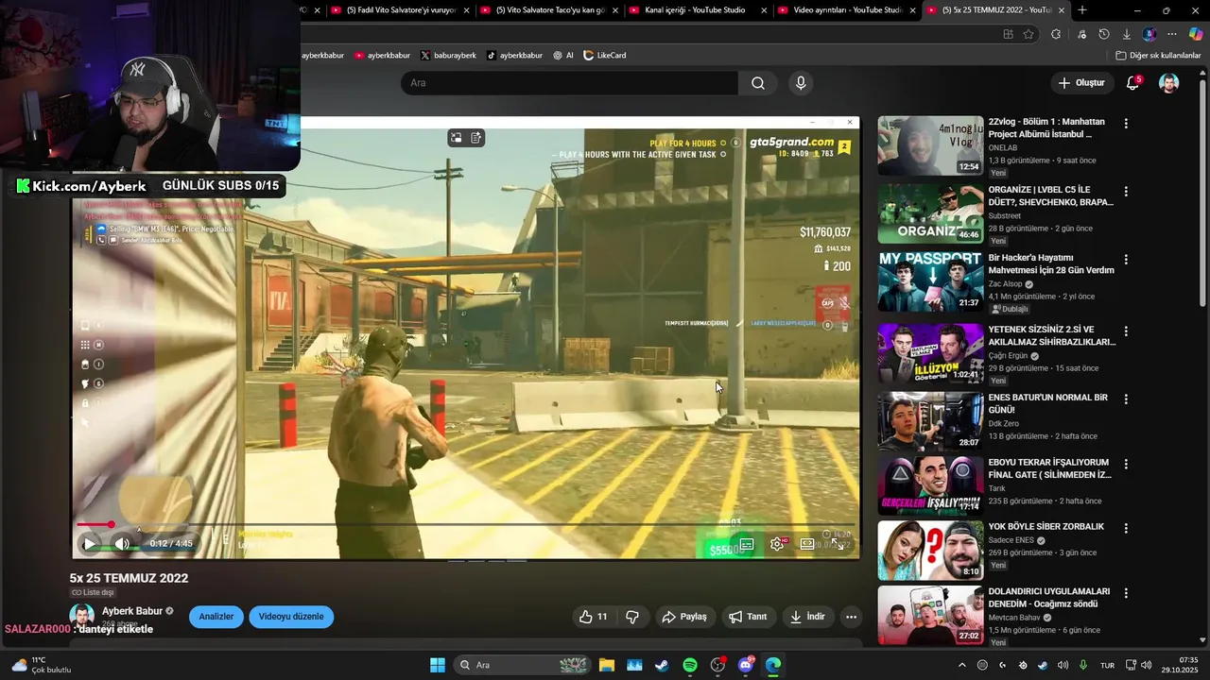Seek on the video progress bar
The image size is (1210, 680).
coord(466,524)
